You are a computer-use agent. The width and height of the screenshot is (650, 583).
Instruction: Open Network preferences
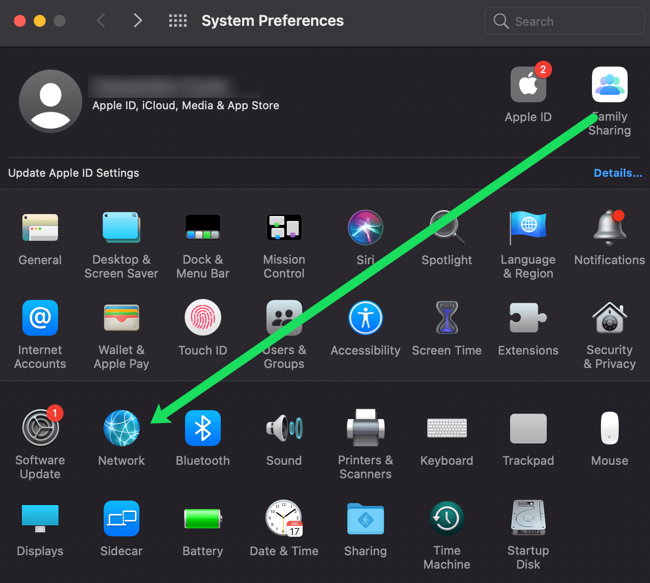click(121, 428)
